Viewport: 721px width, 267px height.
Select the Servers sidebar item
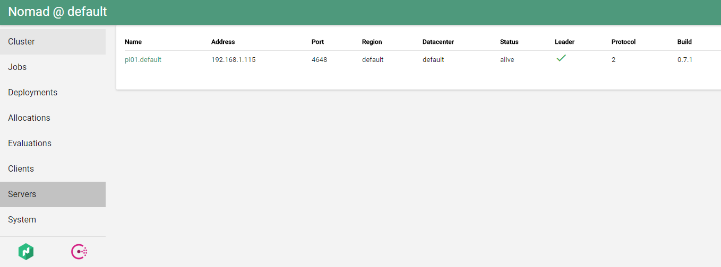coord(53,194)
